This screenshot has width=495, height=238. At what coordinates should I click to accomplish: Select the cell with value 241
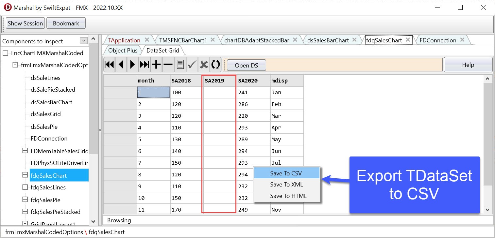(254, 92)
